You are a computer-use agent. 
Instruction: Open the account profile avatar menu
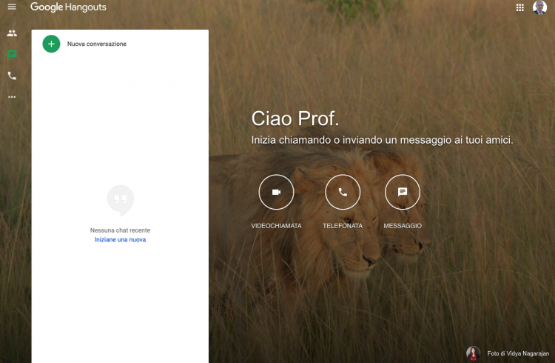click(x=539, y=7)
